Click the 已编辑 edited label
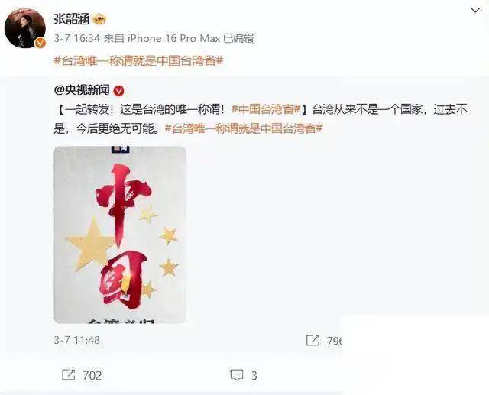This screenshot has width=489, height=395. pyautogui.click(x=238, y=38)
